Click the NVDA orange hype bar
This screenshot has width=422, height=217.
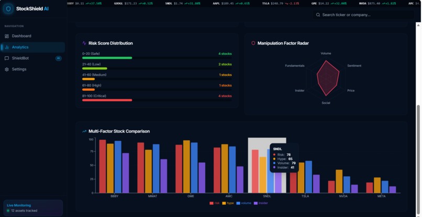[339, 182]
